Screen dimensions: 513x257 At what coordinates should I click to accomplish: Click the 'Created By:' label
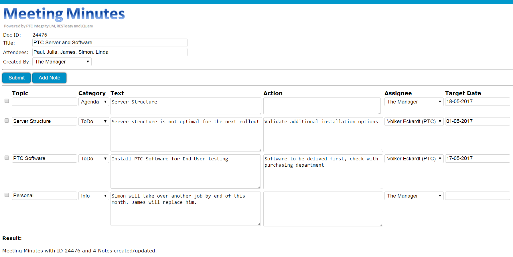point(17,62)
